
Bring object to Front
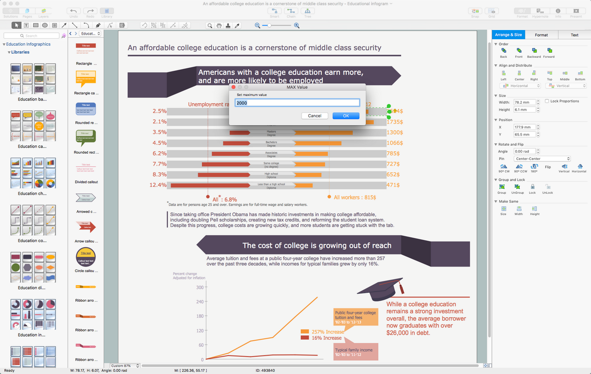(519, 50)
